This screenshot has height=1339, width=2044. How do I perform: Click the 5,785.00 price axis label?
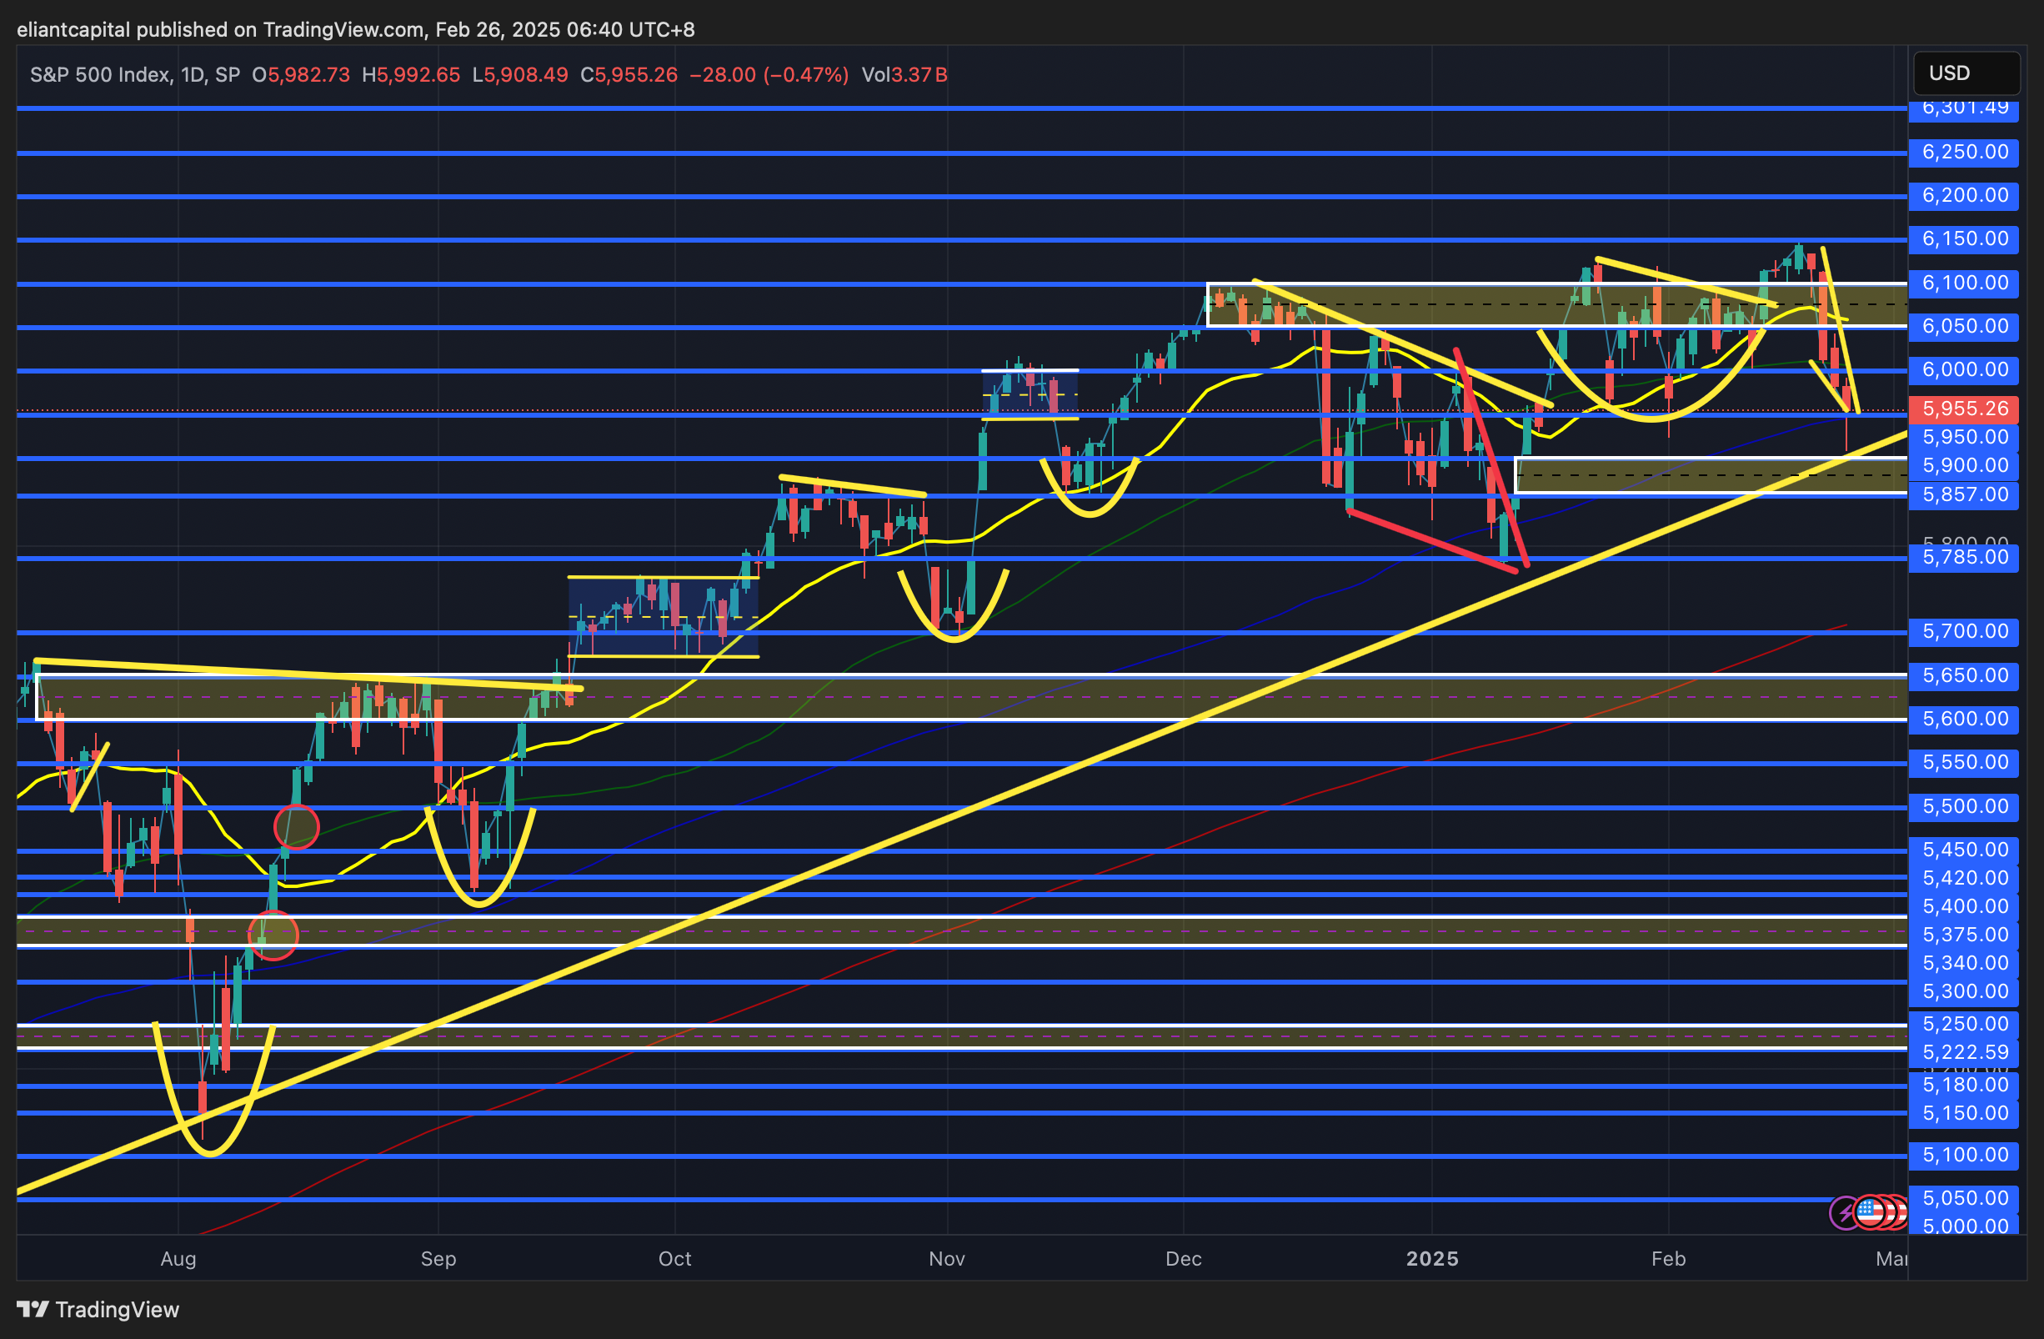point(1963,558)
